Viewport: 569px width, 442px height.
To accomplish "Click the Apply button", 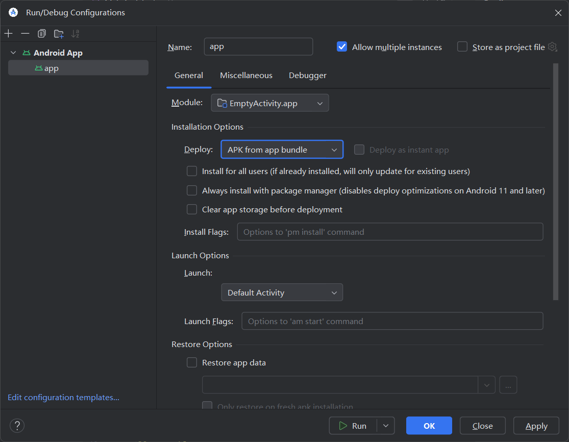I will point(536,426).
